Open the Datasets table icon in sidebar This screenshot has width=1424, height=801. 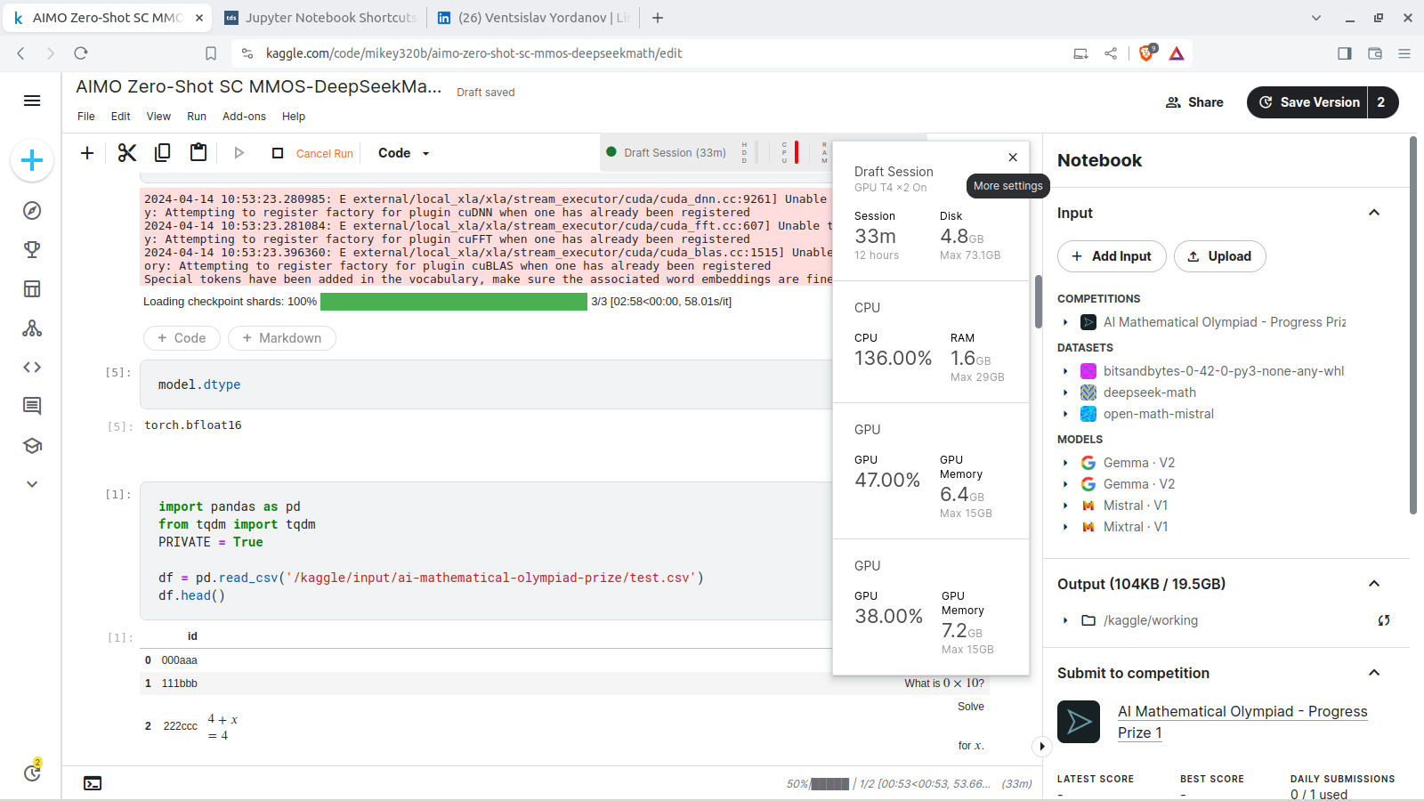click(32, 289)
